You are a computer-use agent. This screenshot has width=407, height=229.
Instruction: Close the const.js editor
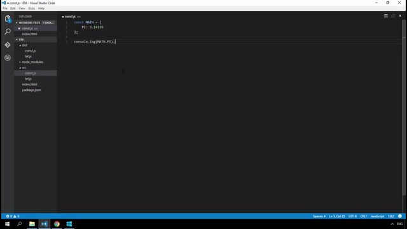400,16
